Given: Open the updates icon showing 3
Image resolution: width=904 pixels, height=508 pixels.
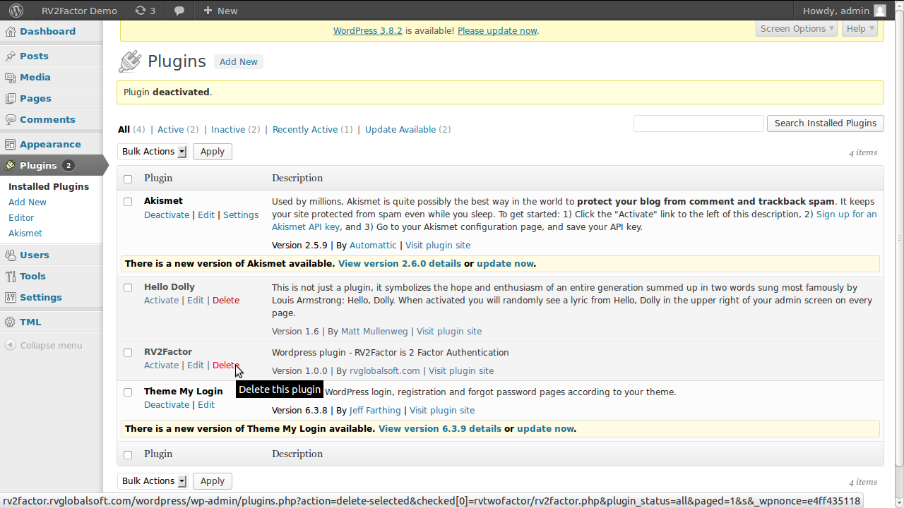Looking at the screenshot, I should coord(145,11).
